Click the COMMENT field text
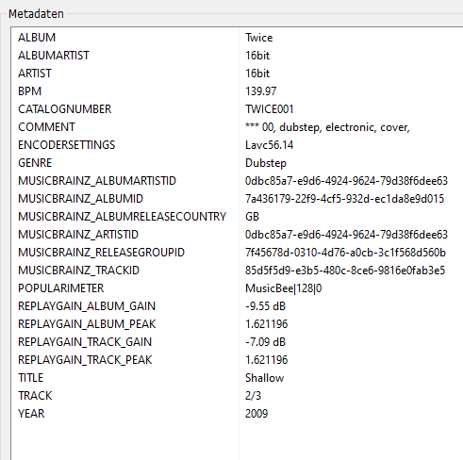463x460 pixels. (327, 127)
